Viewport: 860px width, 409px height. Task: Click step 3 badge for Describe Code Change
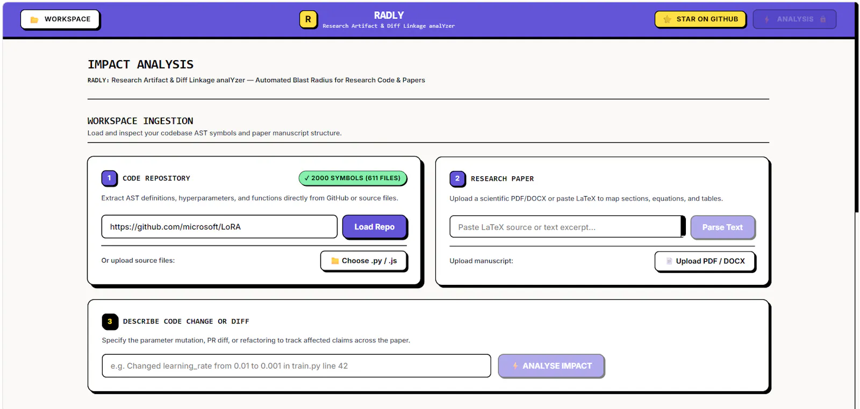pyautogui.click(x=110, y=321)
